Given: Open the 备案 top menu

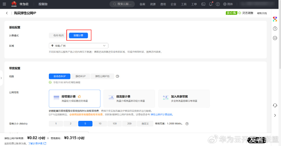Looking at the screenshot, I should 142,4.
